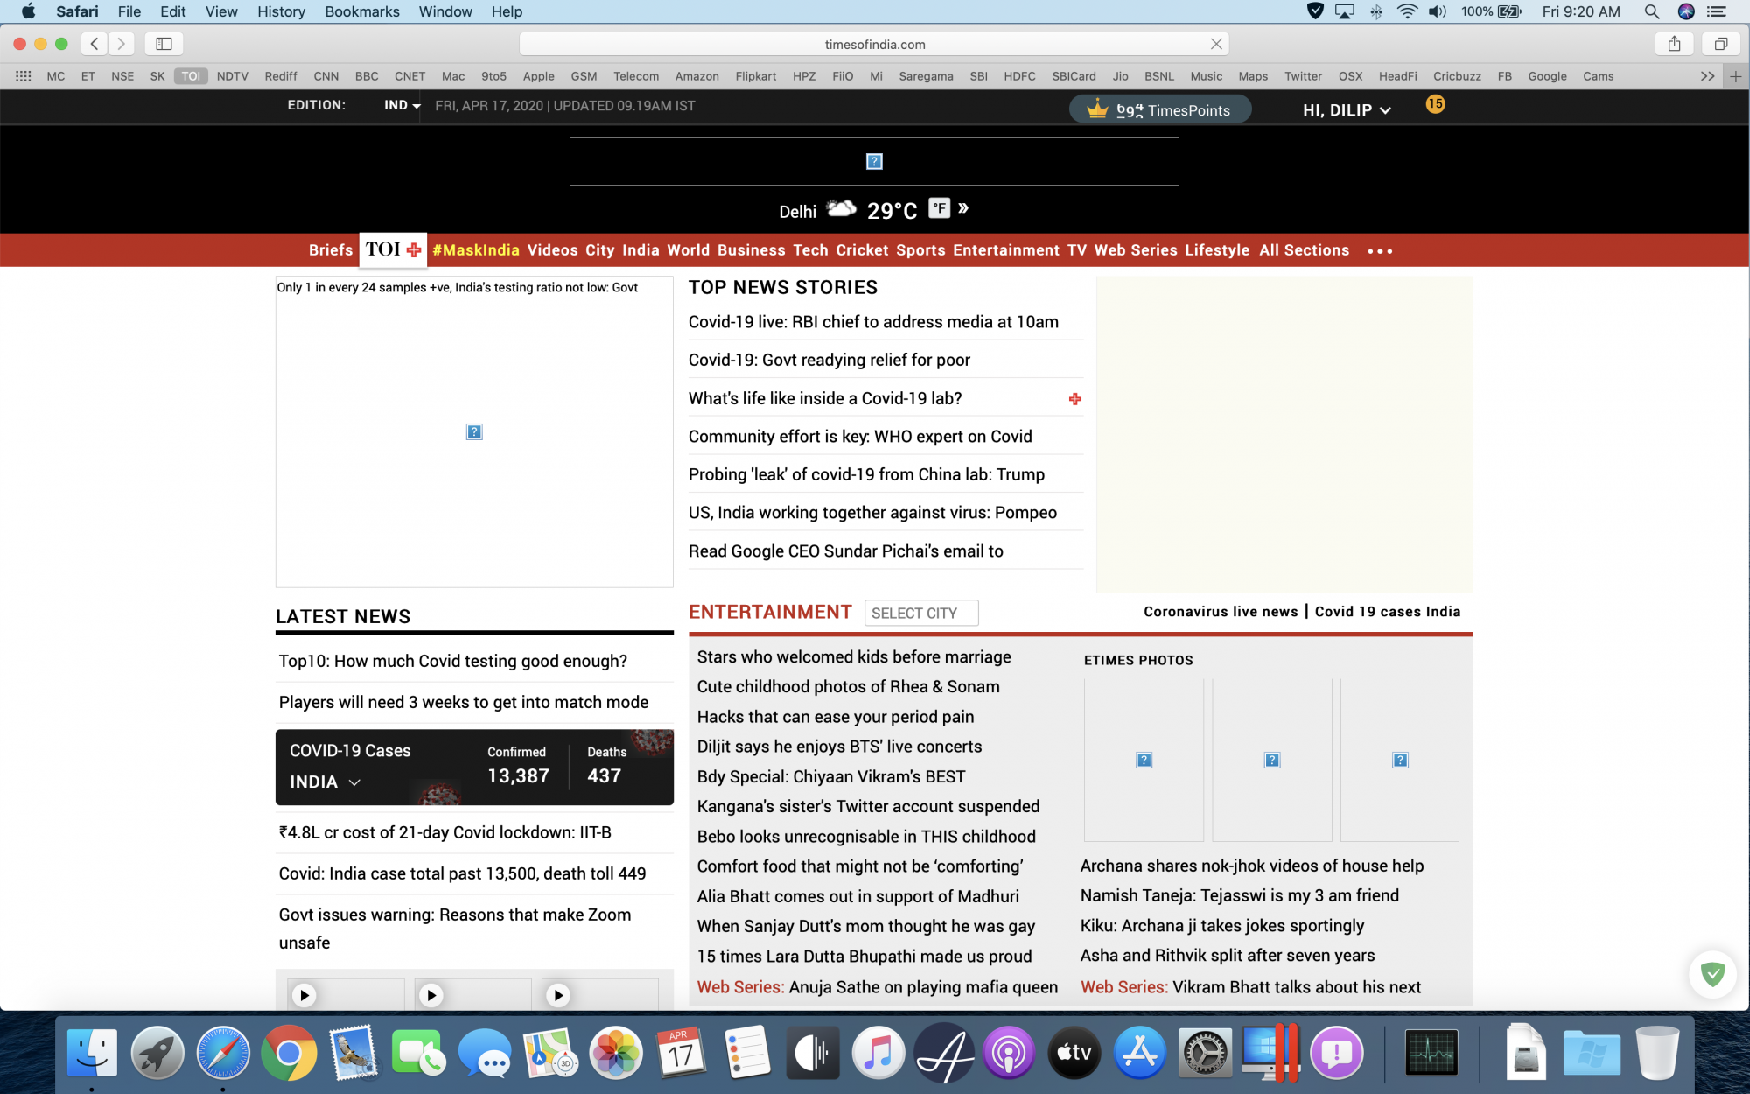Launch Google Chrome from Dock
The width and height of the screenshot is (1750, 1094).
tap(288, 1052)
